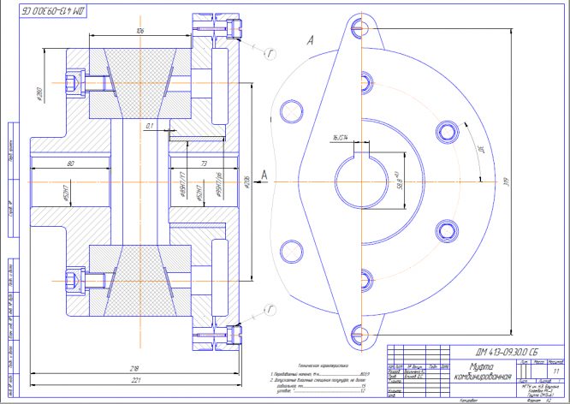
Task: Click the lower Г callout balloon
Action: [x=270, y=310]
